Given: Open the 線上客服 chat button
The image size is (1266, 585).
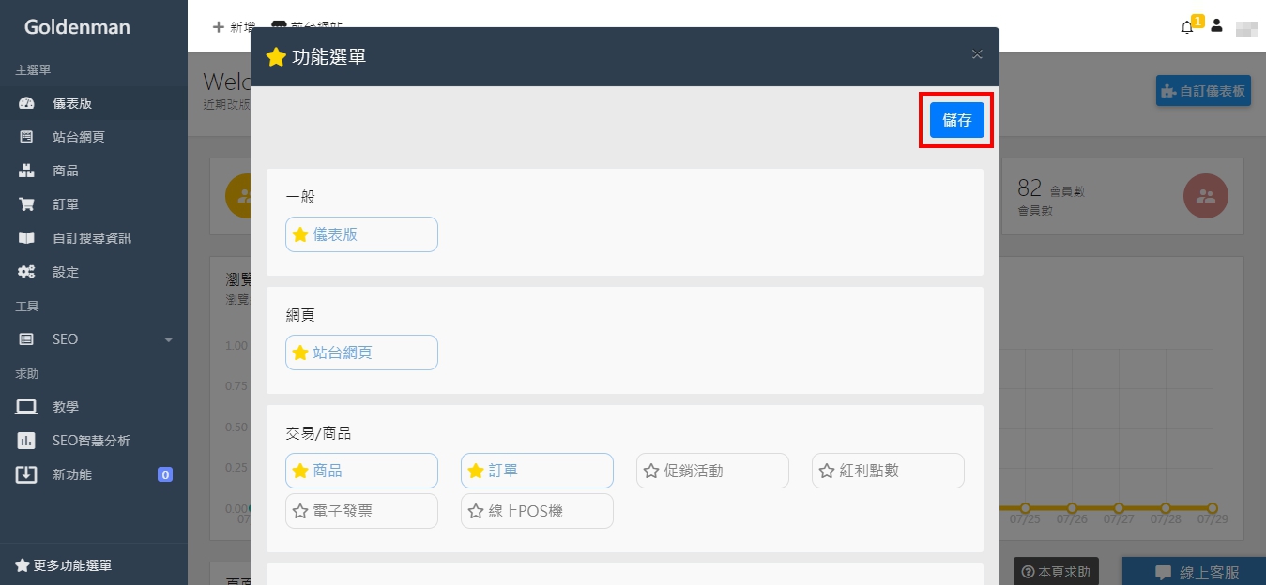Looking at the screenshot, I should (1194, 572).
